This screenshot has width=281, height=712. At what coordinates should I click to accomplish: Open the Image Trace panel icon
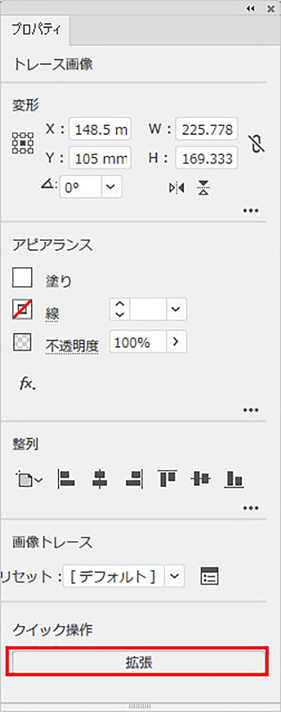[x=209, y=576]
